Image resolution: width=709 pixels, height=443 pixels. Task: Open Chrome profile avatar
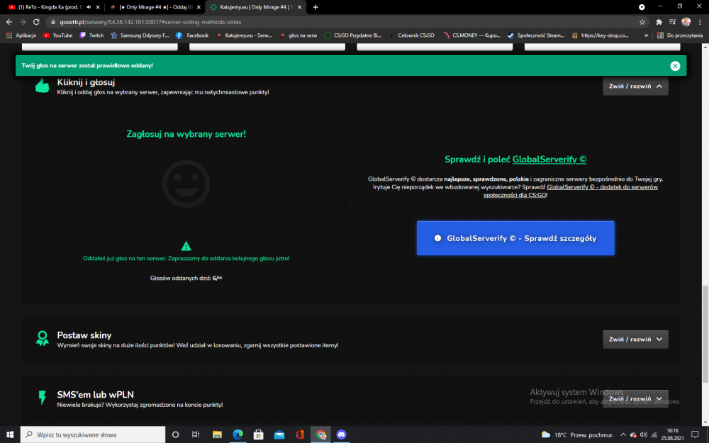click(x=686, y=22)
